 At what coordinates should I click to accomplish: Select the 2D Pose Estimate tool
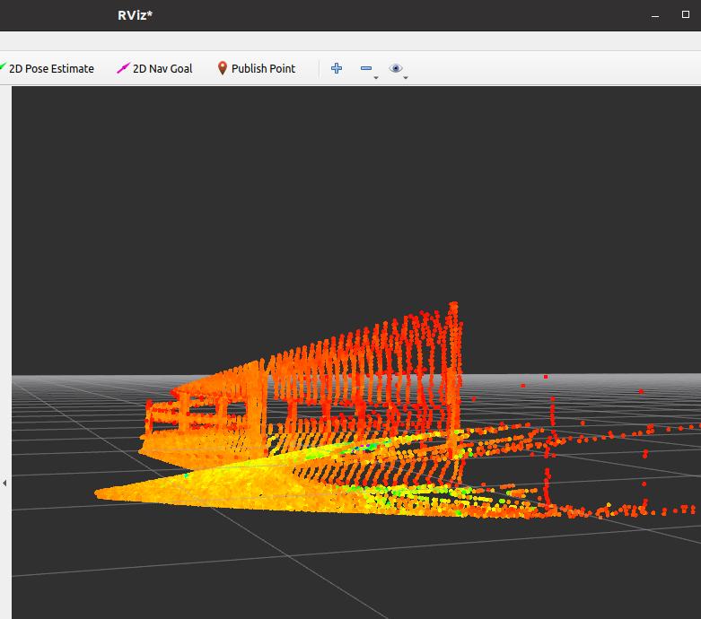tap(50, 69)
